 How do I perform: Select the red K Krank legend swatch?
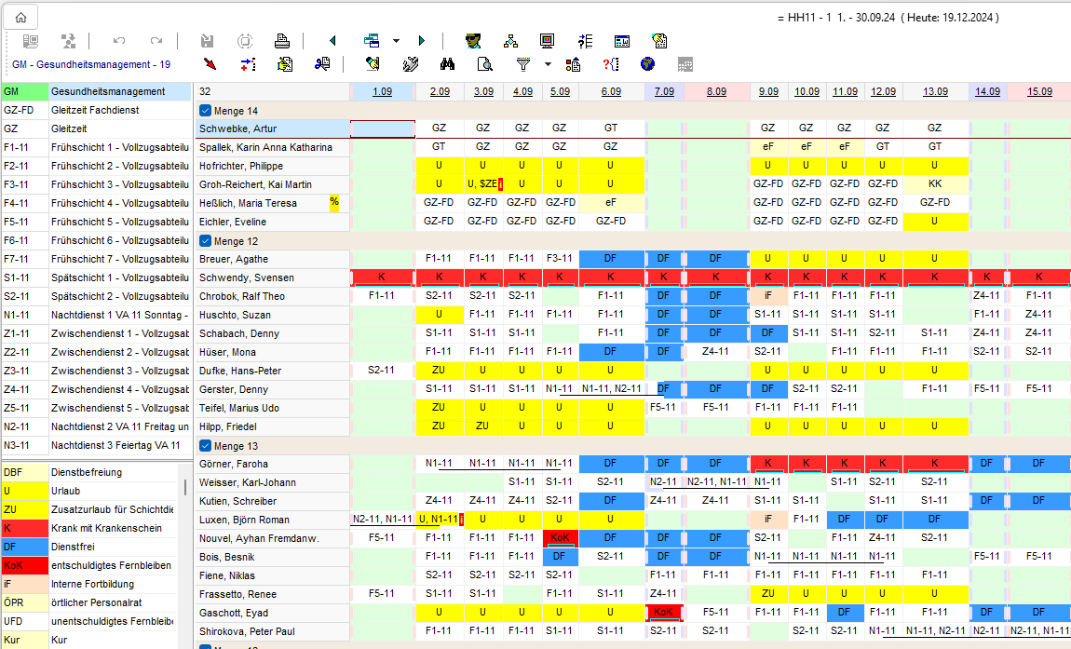[x=24, y=528]
